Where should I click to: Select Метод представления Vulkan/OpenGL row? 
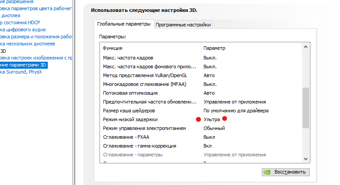point(201,76)
